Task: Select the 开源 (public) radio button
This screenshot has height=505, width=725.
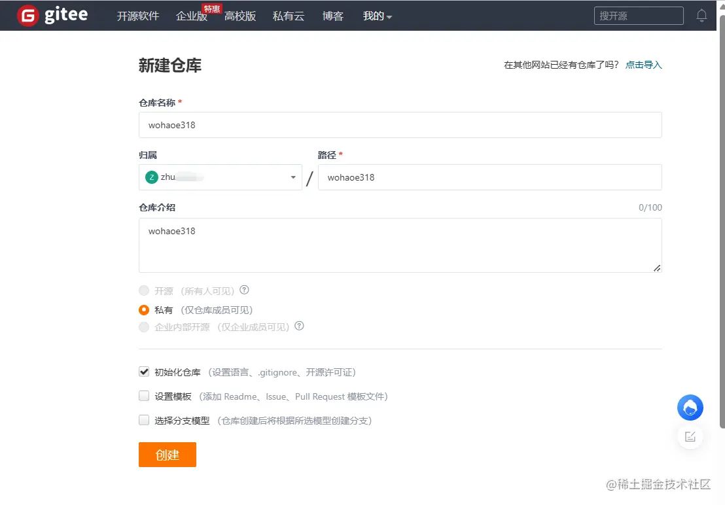Action: 144,290
